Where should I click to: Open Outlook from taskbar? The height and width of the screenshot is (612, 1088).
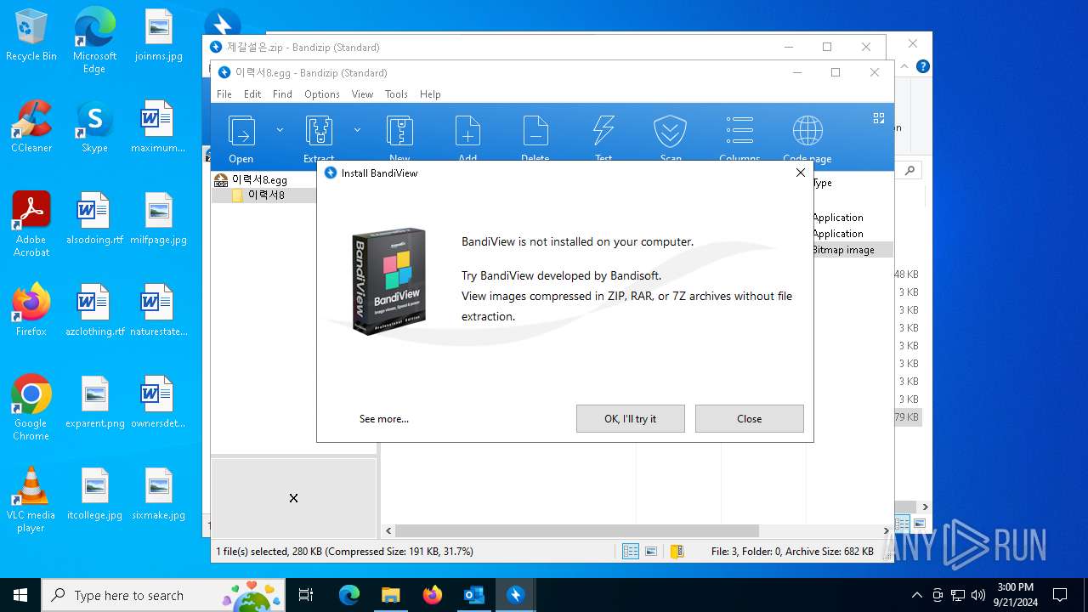tap(473, 595)
